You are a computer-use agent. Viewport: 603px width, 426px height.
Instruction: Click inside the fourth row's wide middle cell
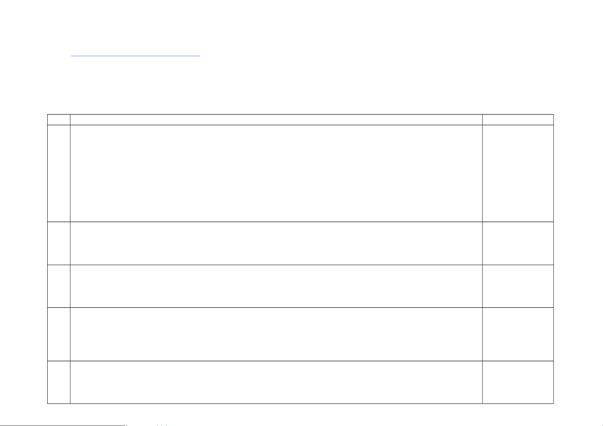[276, 286]
